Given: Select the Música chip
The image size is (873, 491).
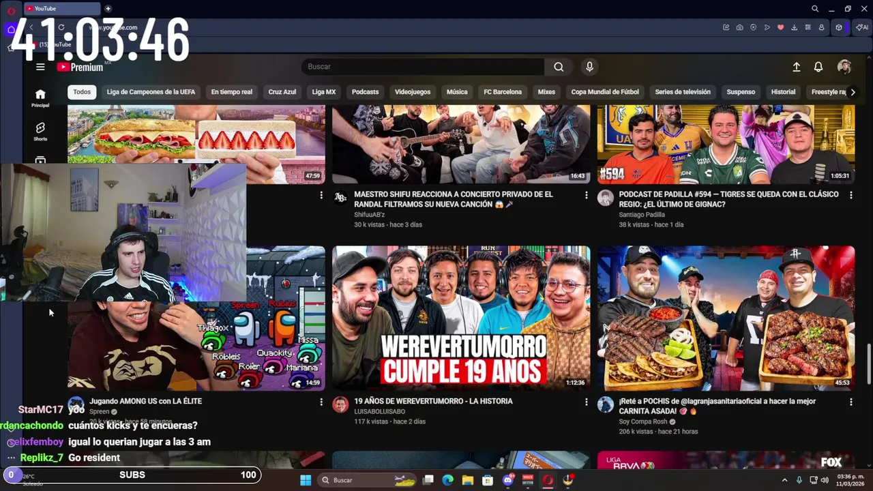Looking at the screenshot, I should (x=457, y=92).
